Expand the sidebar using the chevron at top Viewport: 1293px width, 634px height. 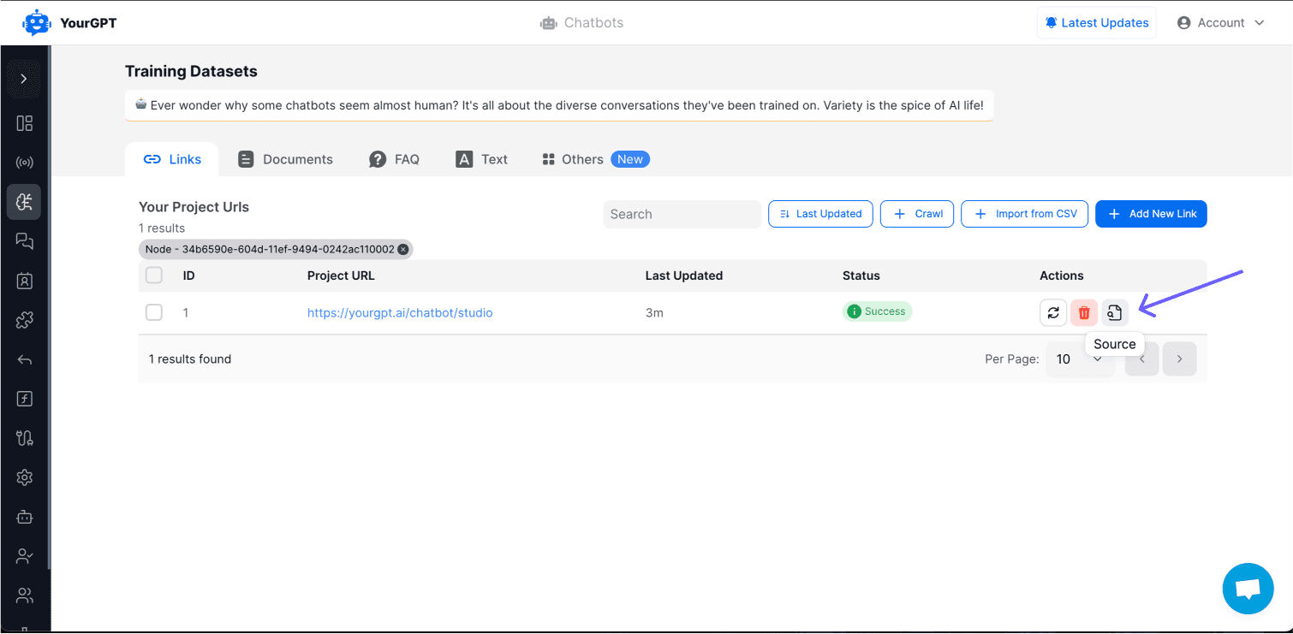point(24,78)
